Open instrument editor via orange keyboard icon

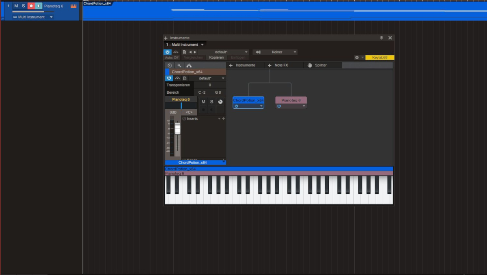(x=73, y=6)
